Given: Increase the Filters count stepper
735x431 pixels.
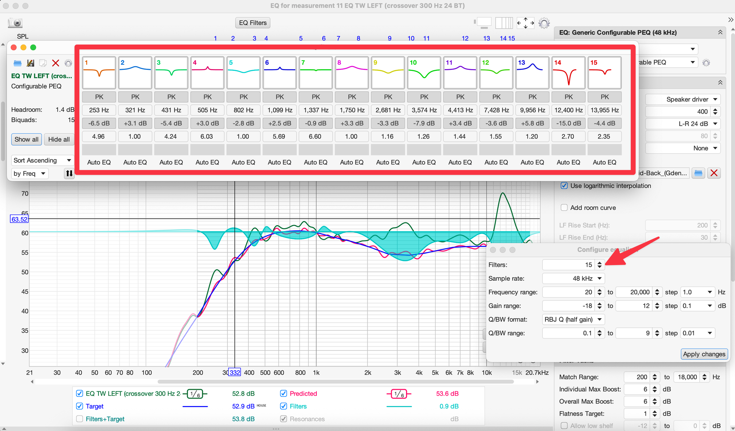Looking at the screenshot, I should pyautogui.click(x=600, y=263).
